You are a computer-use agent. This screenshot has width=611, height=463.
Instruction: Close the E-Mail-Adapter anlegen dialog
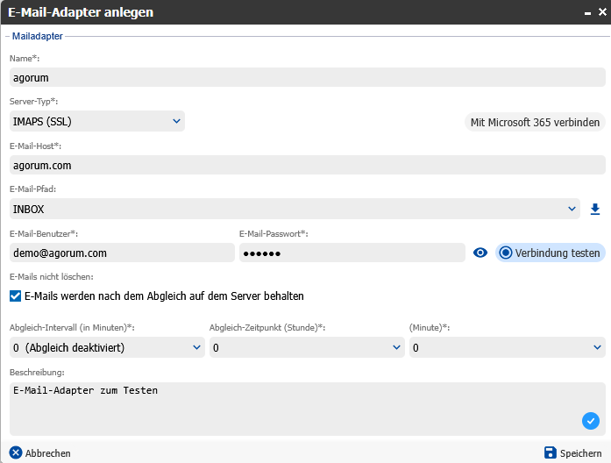pyautogui.click(x=601, y=12)
